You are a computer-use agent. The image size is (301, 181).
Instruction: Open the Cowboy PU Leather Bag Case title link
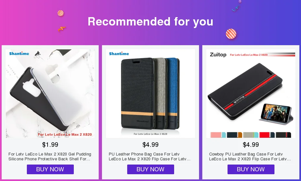click(x=250, y=156)
